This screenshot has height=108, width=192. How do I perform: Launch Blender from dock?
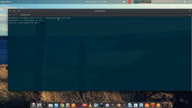click(118, 105)
